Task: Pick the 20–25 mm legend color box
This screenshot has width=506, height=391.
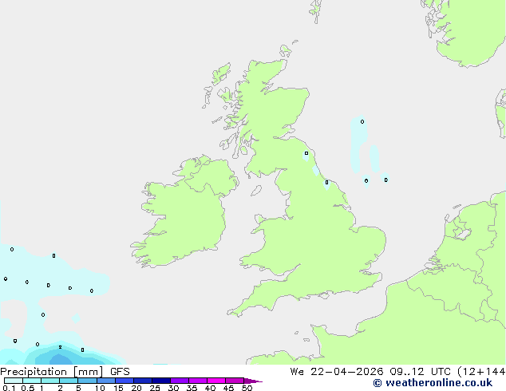Action: pos(143,381)
